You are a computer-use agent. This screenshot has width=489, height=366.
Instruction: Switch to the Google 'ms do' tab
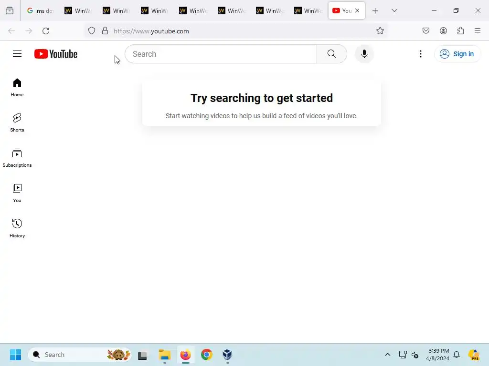coord(40,10)
